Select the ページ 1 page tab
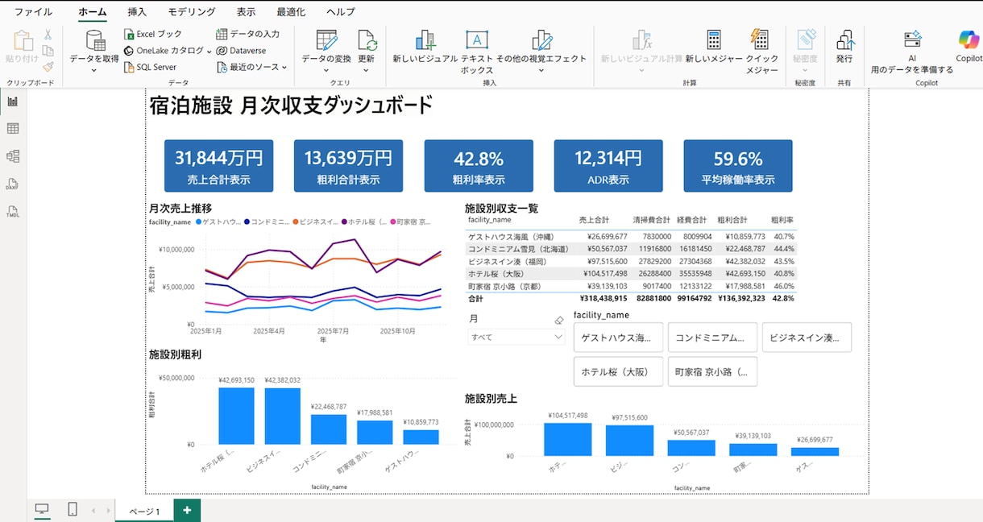The width and height of the screenshot is (983, 522). (x=144, y=511)
